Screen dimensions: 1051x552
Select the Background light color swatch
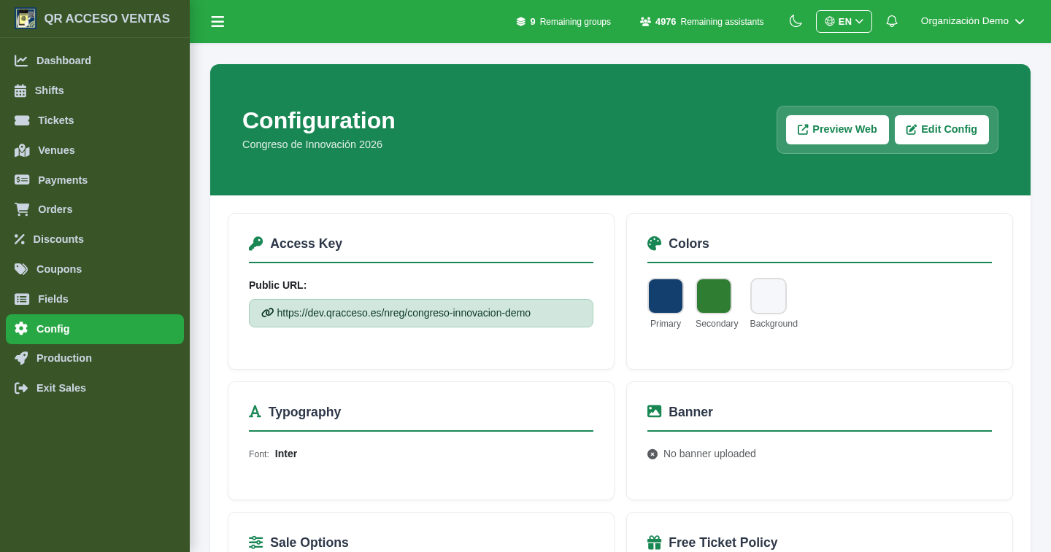pyautogui.click(x=769, y=296)
